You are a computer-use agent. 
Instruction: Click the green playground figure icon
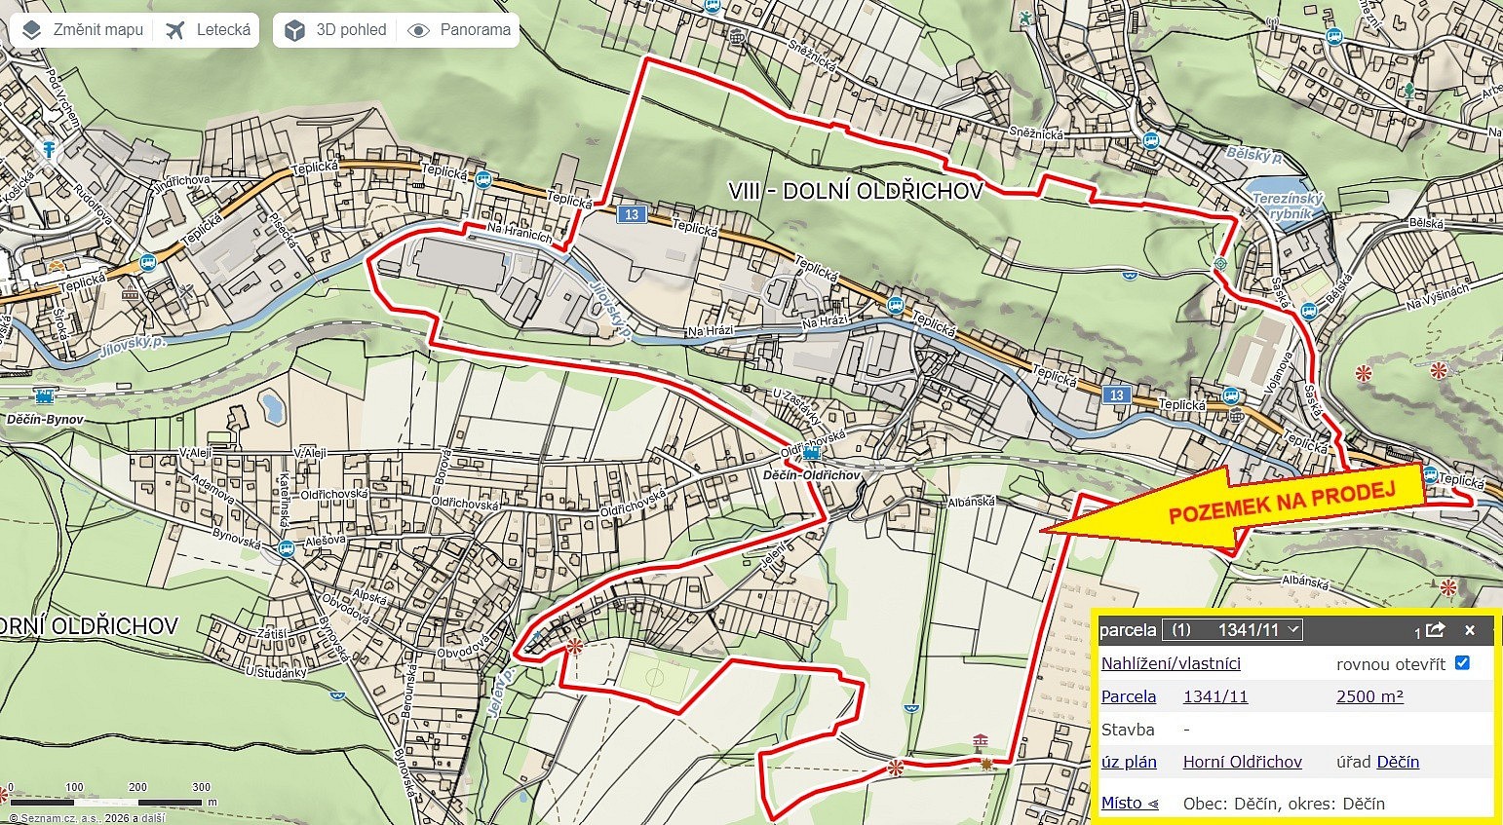(1024, 18)
